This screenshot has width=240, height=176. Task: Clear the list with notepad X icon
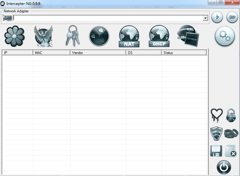231,151
